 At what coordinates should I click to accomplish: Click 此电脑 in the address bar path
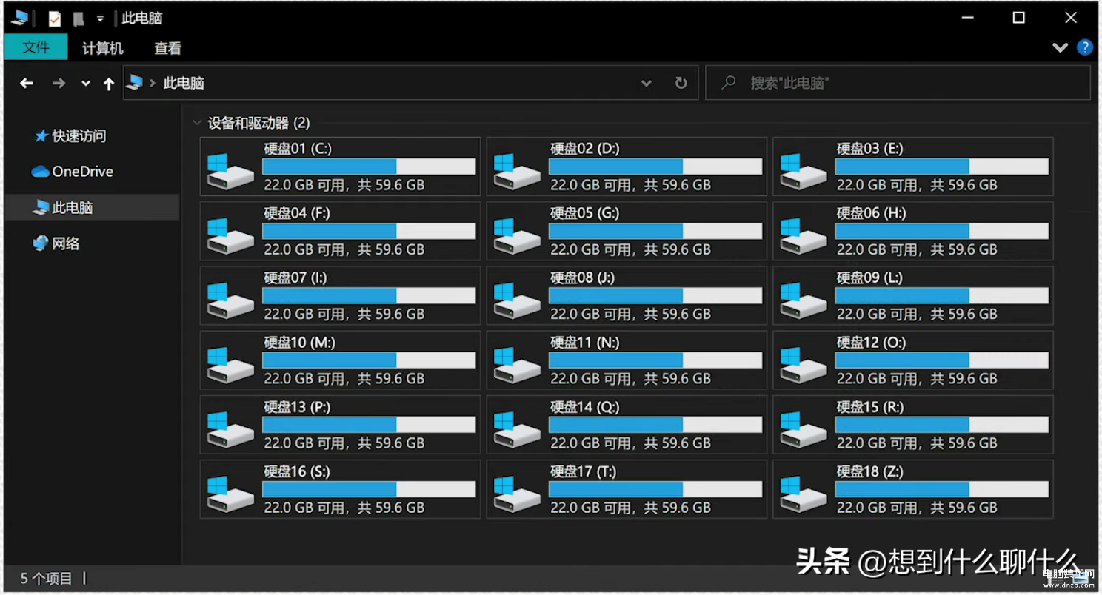coord(184,84)
